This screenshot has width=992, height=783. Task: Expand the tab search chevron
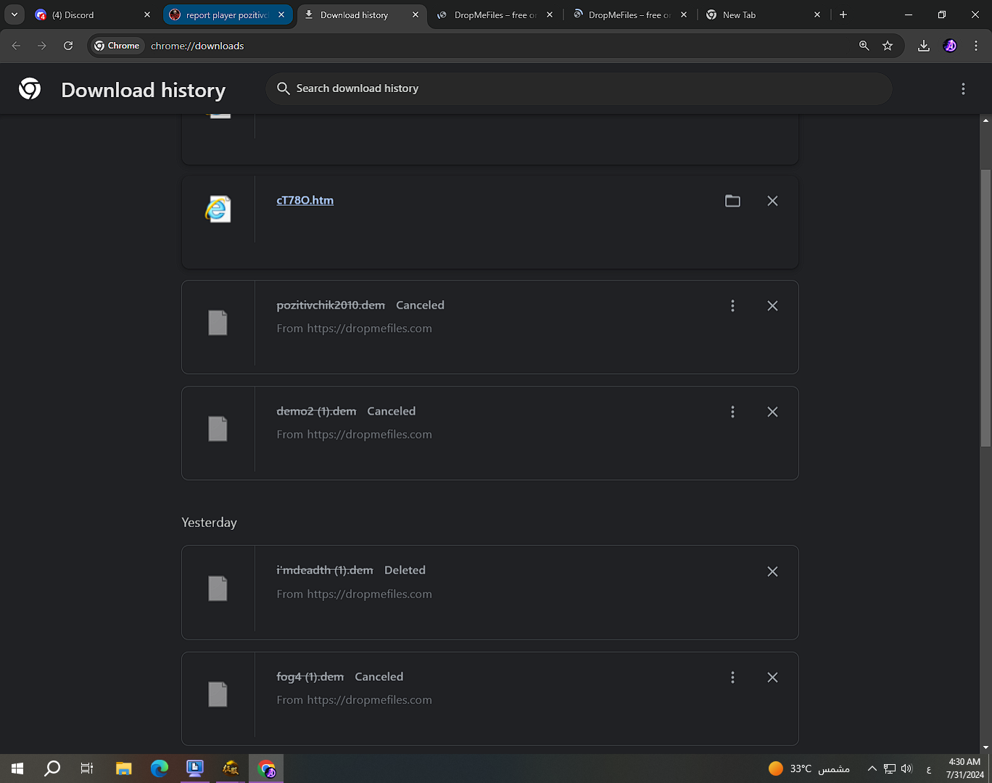15,14
